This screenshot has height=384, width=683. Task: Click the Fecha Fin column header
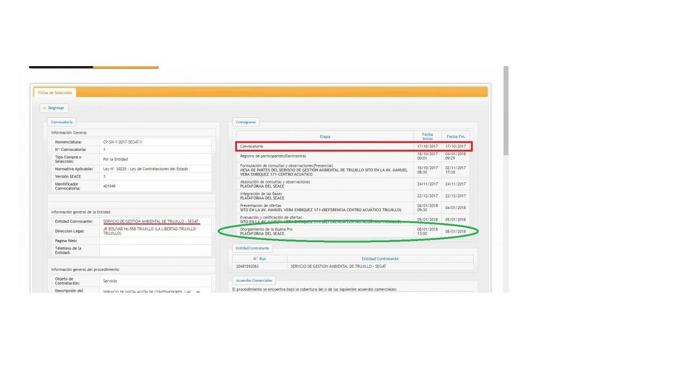(456, 137)
